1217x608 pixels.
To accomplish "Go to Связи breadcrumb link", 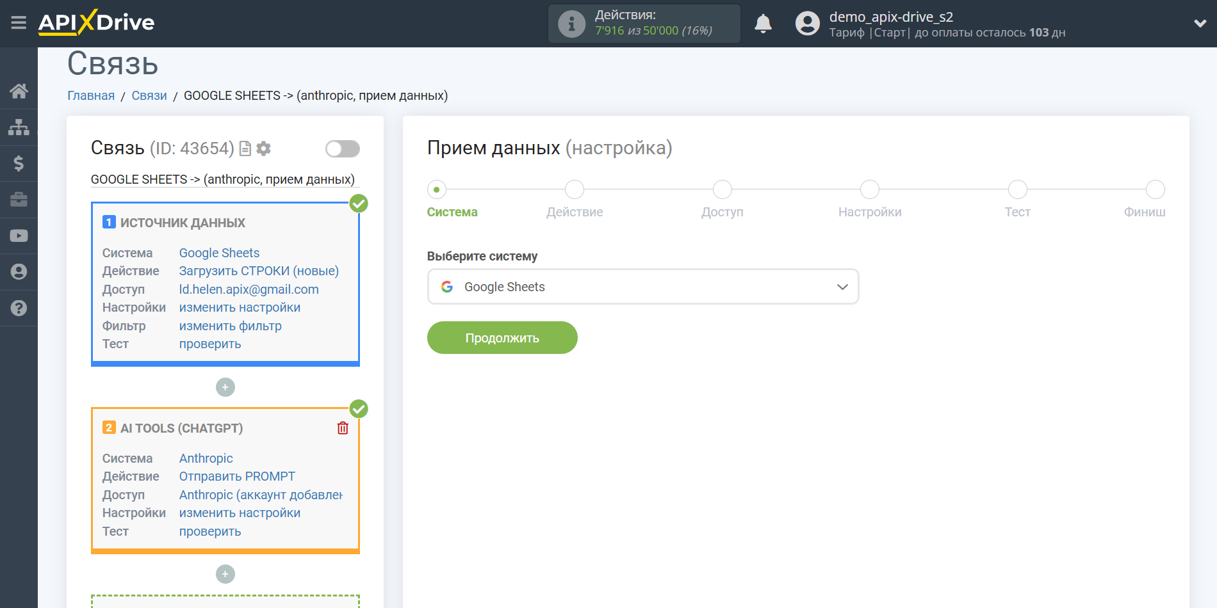I will coord(149,95).
